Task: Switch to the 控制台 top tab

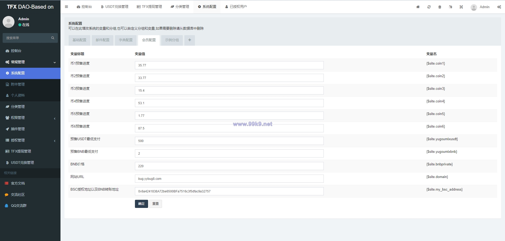Action: tap(84, 7)
